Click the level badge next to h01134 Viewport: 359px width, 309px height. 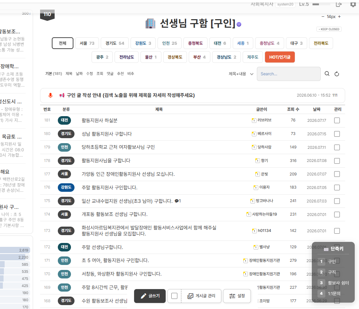pyautogui.click(x=254, y=231)
